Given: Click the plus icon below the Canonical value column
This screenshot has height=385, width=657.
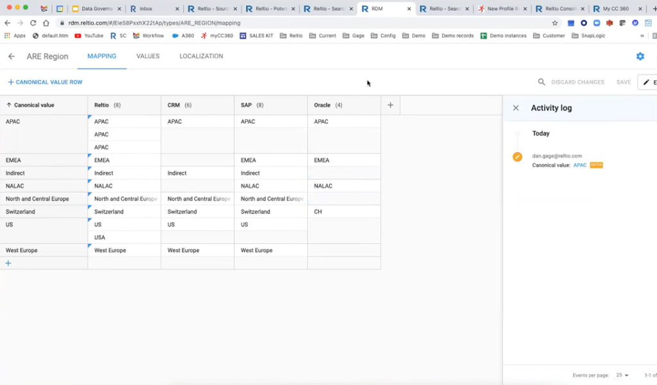Looking at the screenshot, I should coord(8,262).
